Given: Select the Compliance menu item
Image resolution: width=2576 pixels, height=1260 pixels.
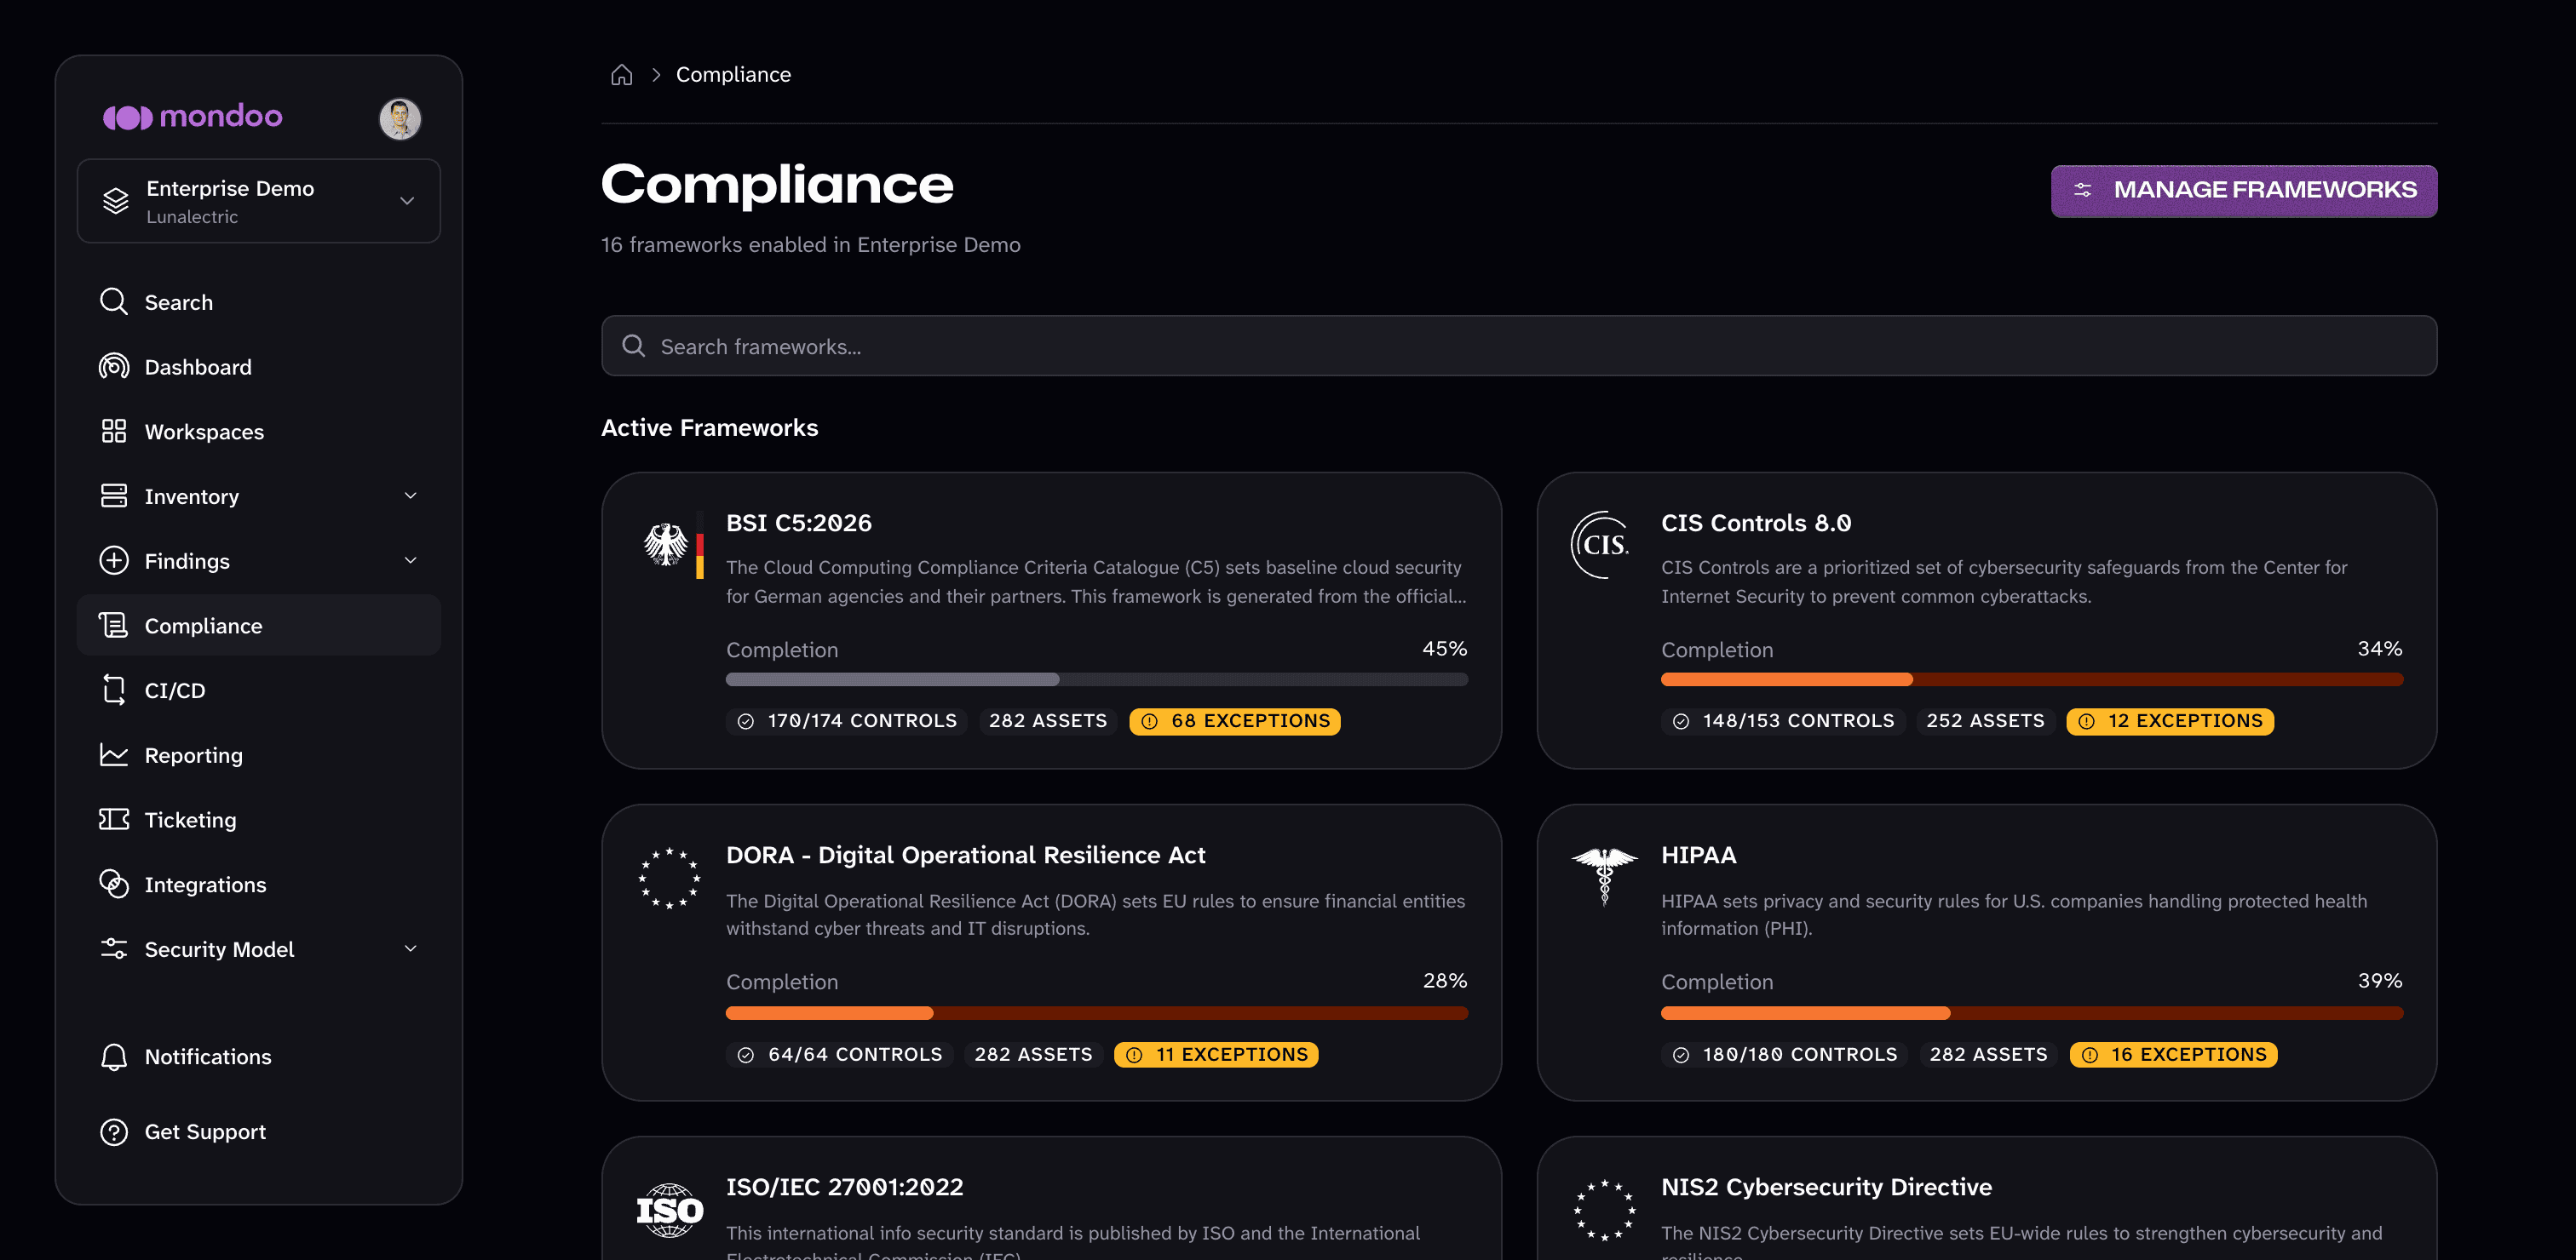Looking at the screenshot, I should (259, 626).
